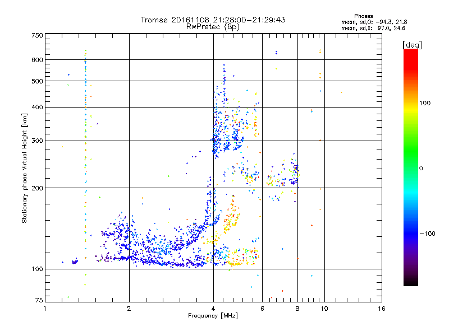The height and width of the screenshot is (336, 449).
Task: Click the y-axis tick label '200'
Action: 37,188
